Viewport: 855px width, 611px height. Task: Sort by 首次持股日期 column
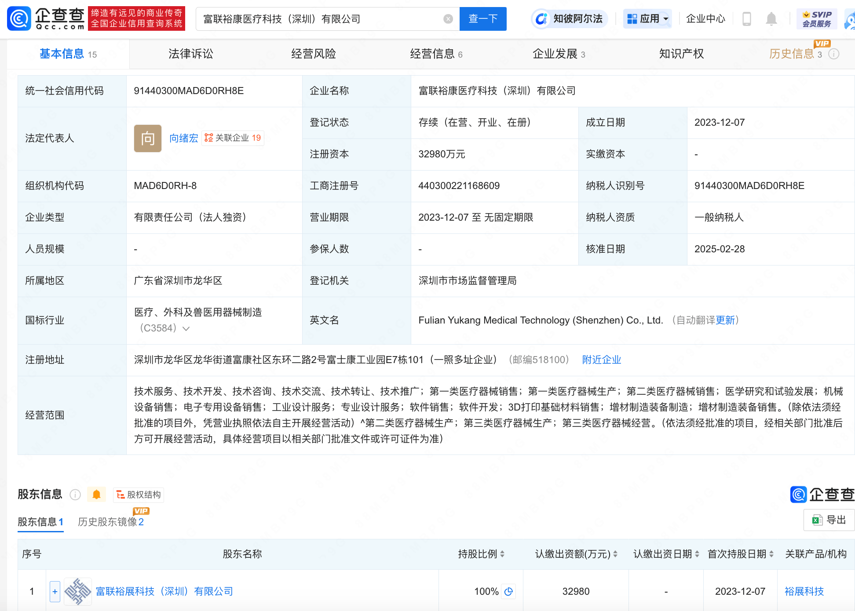pyautogui.click(x=771, y=554)
